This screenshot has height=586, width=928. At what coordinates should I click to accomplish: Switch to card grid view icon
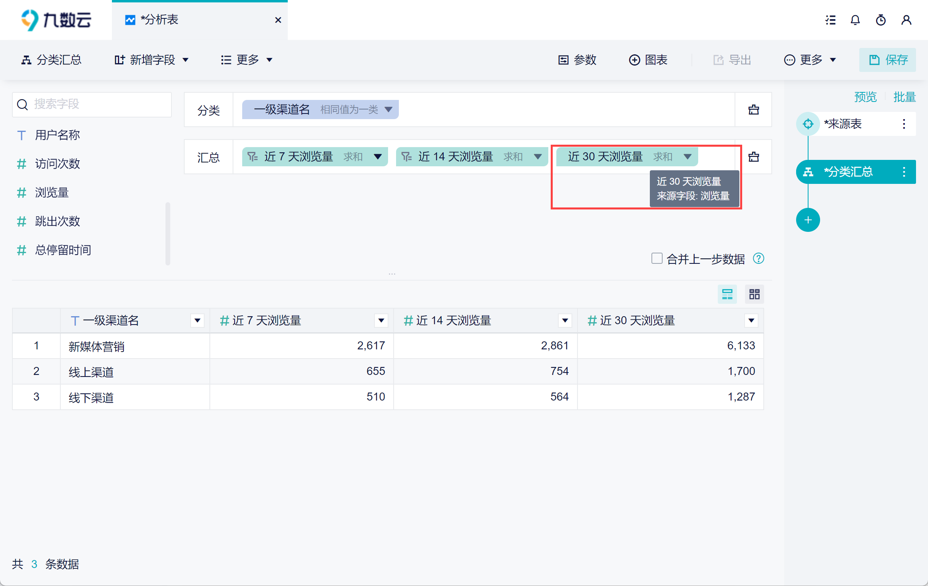coord(754,295)
